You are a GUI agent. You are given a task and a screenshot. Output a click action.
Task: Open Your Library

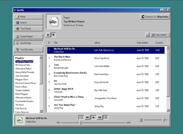[29, 28]
